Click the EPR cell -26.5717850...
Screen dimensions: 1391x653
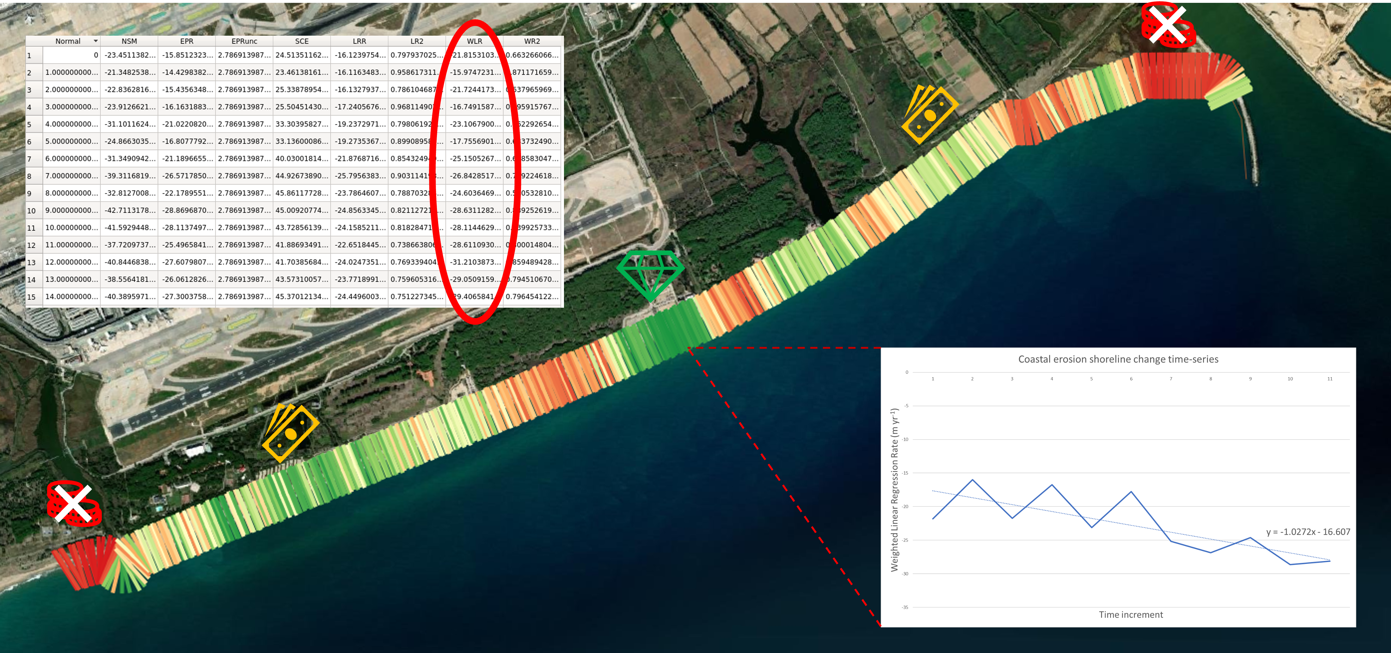187,176
